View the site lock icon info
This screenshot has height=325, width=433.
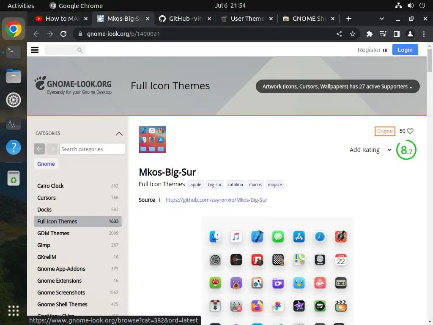(80, 34)
